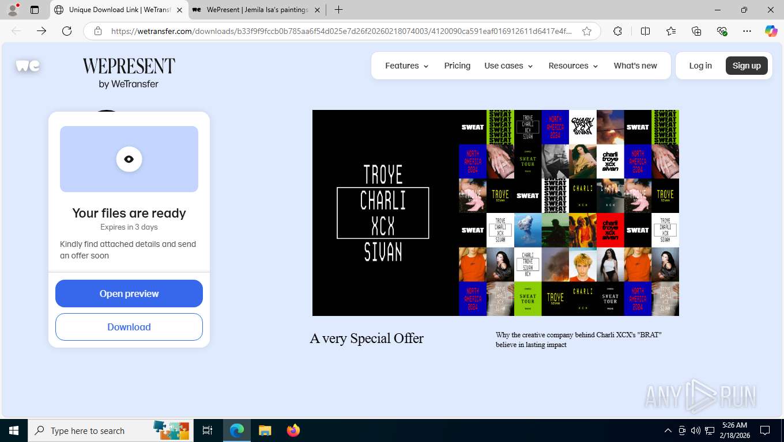This screenshot has width=784, height=442.
Task: Add this page to favorites star
Action: (x=587, y=31)
